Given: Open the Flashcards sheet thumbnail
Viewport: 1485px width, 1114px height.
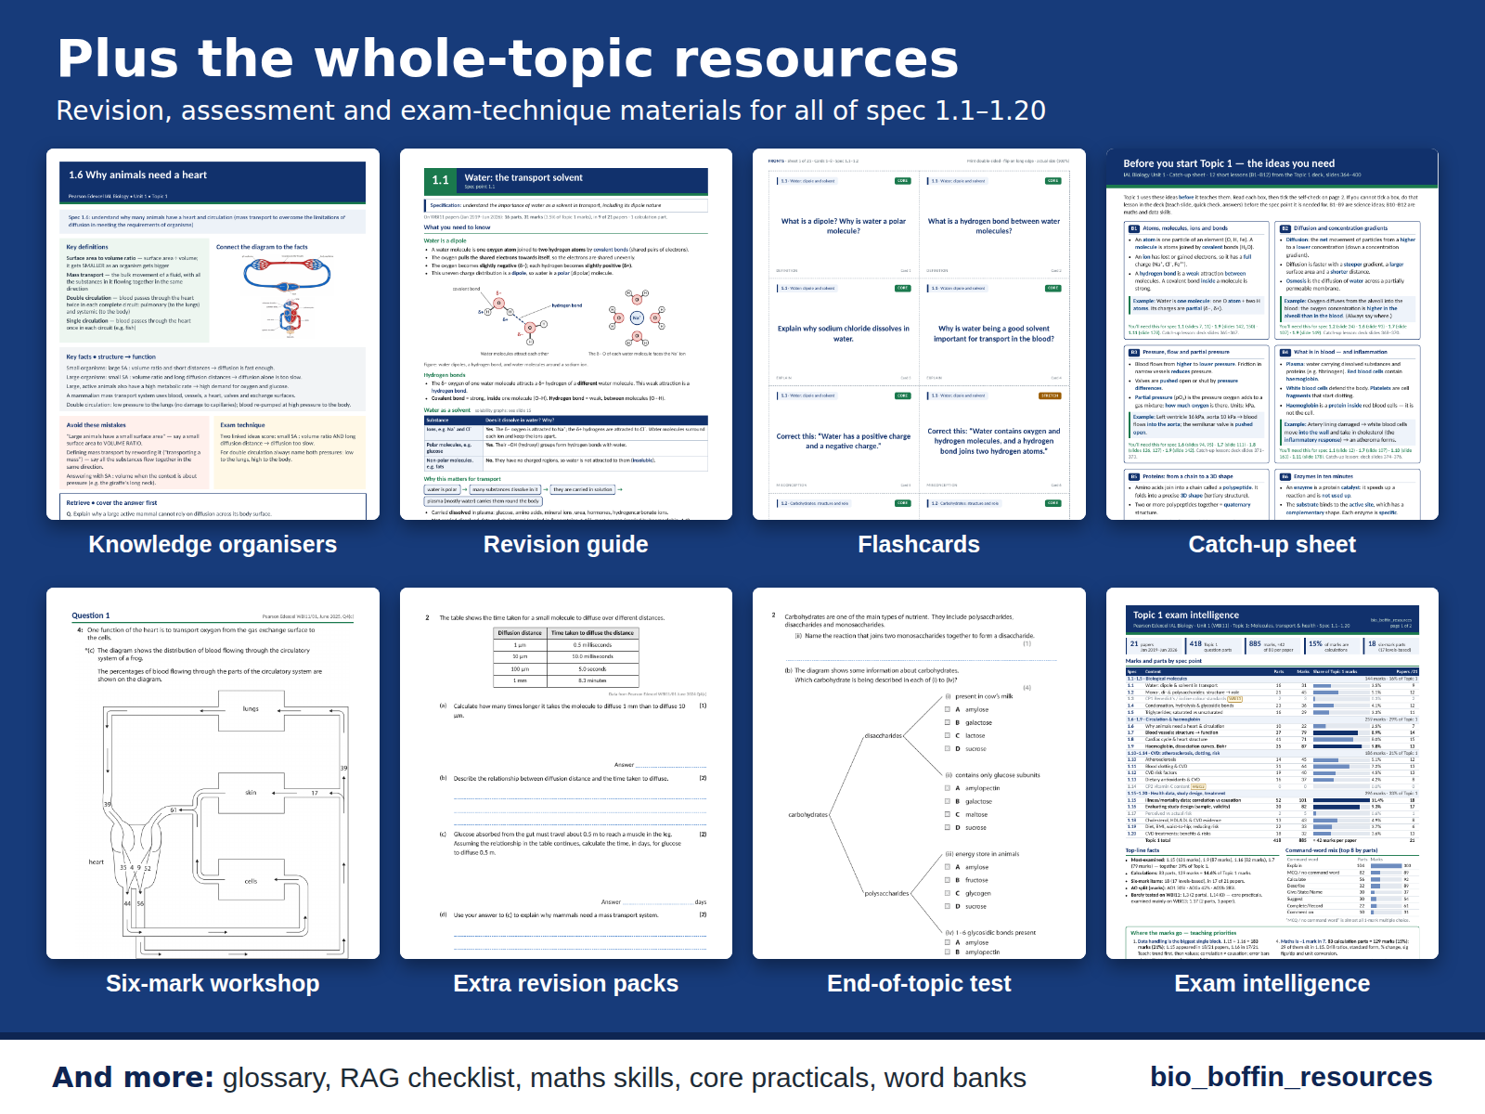Looking at the screenshot, I should (919, 334).
